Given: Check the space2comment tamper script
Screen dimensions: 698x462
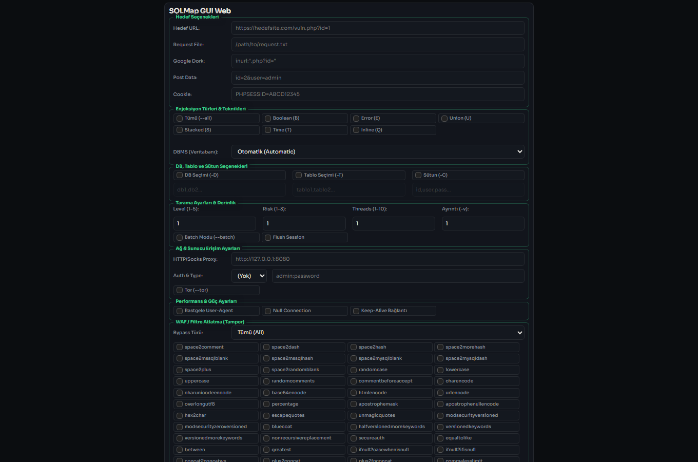Looking at the screenshot, I should pos(180,348).
